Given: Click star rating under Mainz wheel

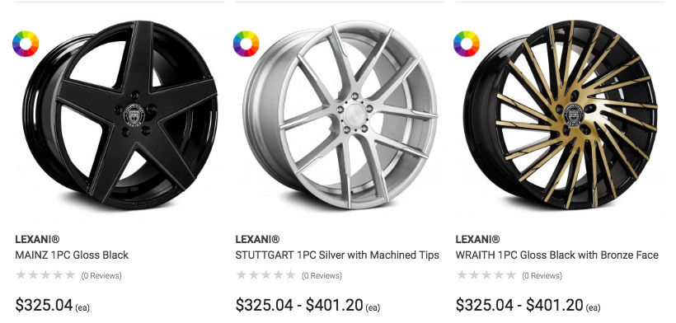Looking at the screenshot, I should coord(45,274).
